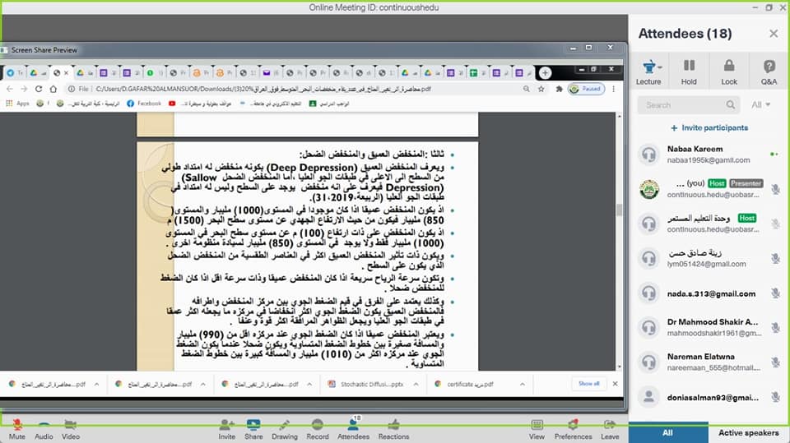Click the Show all downloads button
This screenshot has width=790, height=443.
(x=588, y=384)
